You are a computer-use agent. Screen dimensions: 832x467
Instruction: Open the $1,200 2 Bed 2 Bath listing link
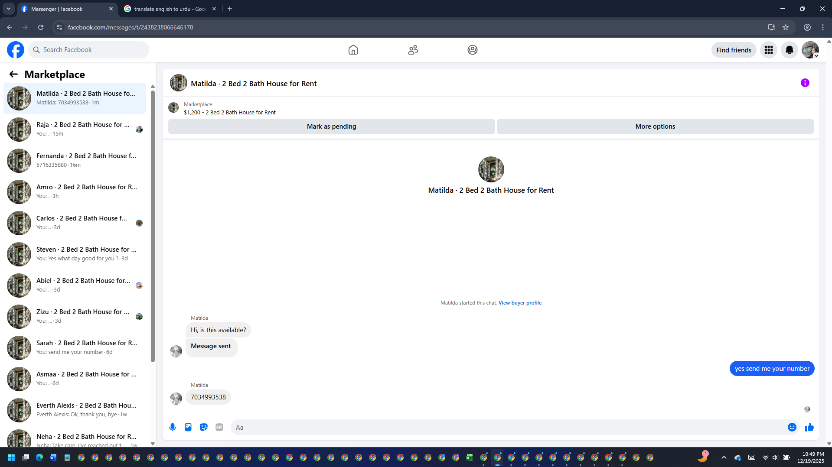click(229, 113)
